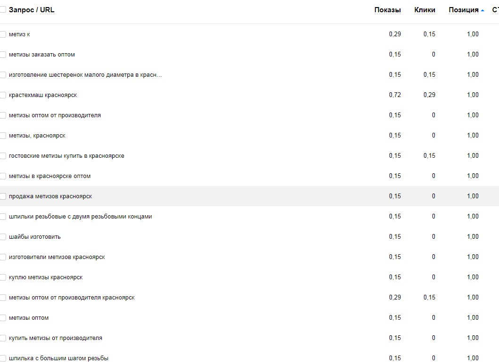Open query 'метизы оптом от производителя' (short one)
The width and height of the screenshot is (499, 364).
tap(55, 115)
